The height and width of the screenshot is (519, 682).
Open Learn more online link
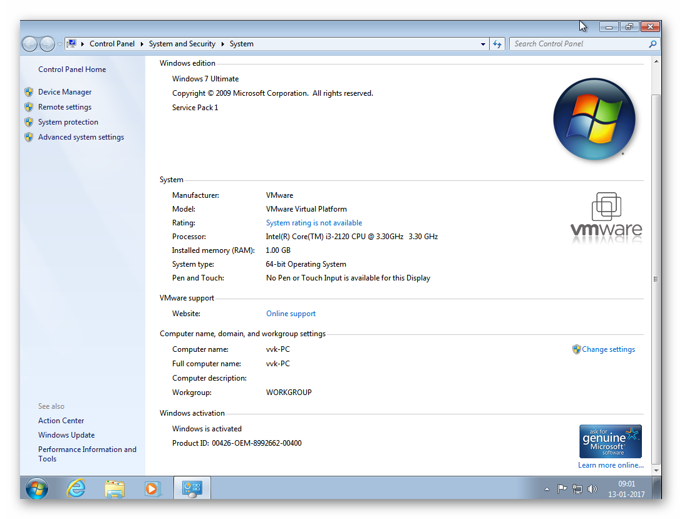[611, 465]
